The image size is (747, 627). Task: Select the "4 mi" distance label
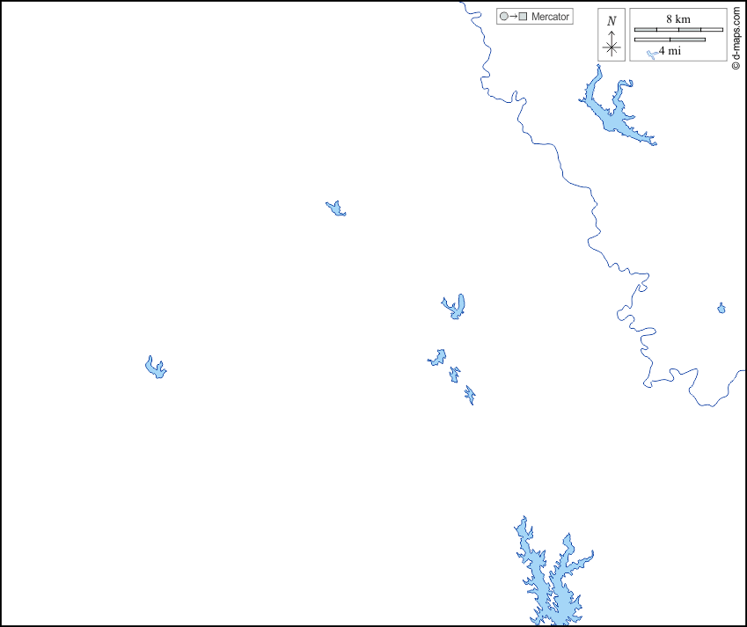670,50
